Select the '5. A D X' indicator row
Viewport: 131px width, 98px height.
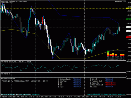coord(70,87)
